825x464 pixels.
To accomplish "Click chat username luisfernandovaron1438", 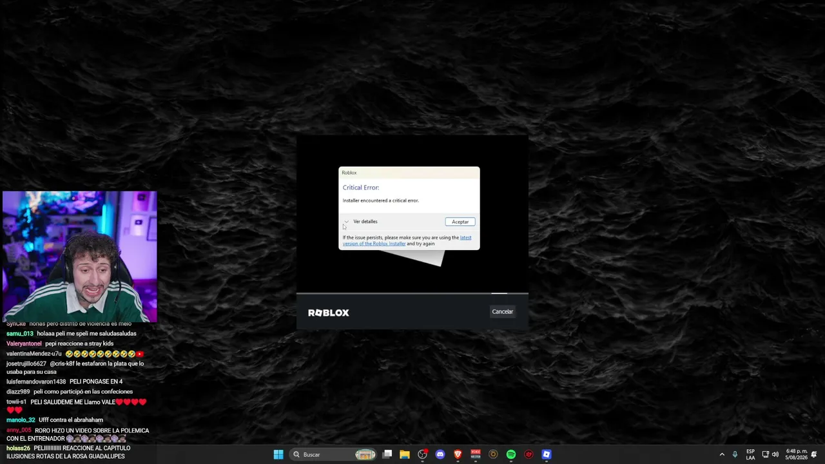I will [36, 382].
